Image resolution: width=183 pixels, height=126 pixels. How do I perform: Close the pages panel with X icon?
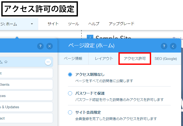[49, 46]
